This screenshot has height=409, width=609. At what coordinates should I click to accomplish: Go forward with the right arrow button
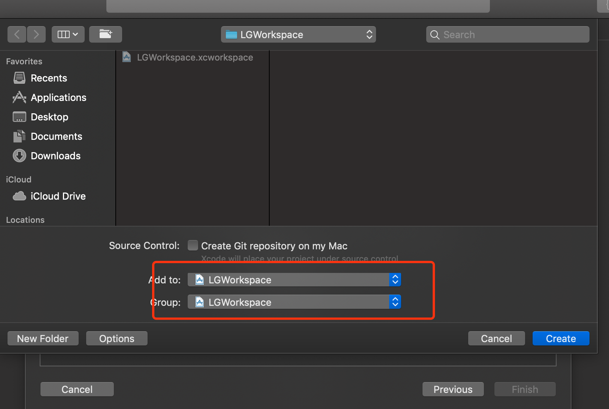tap(36, 34)
